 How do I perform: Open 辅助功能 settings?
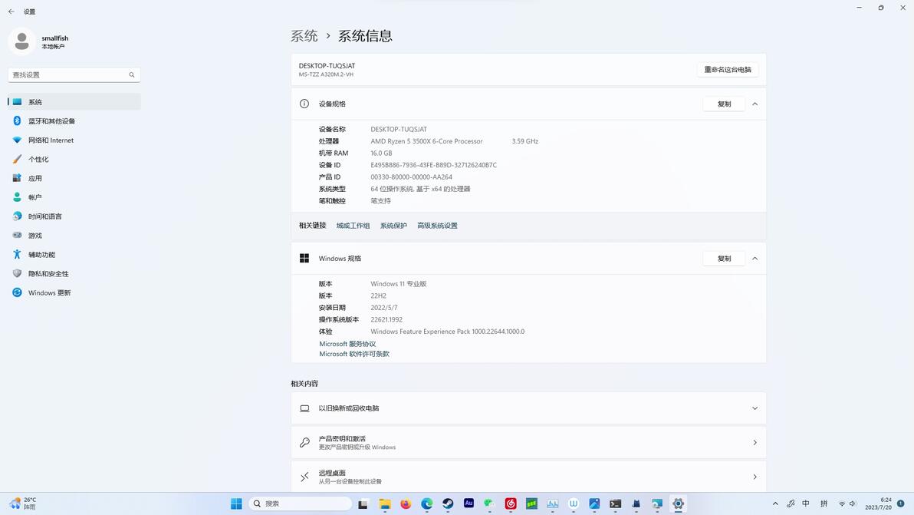pos(74,254)
